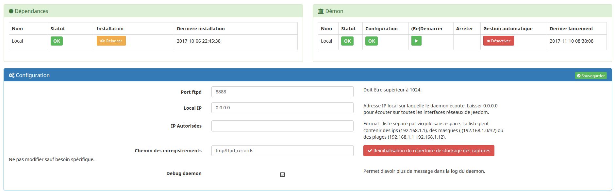The width and height of the screenshot is (615, 192).
Task: Click the Dépendances panel title
Action: click(31, 11)
